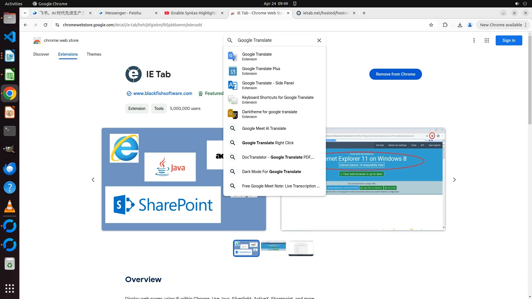This screenshot has height=299, width=532.
Task: Switch to Messenger - Feishu browser tab
Action: click(x=123, y=13)
